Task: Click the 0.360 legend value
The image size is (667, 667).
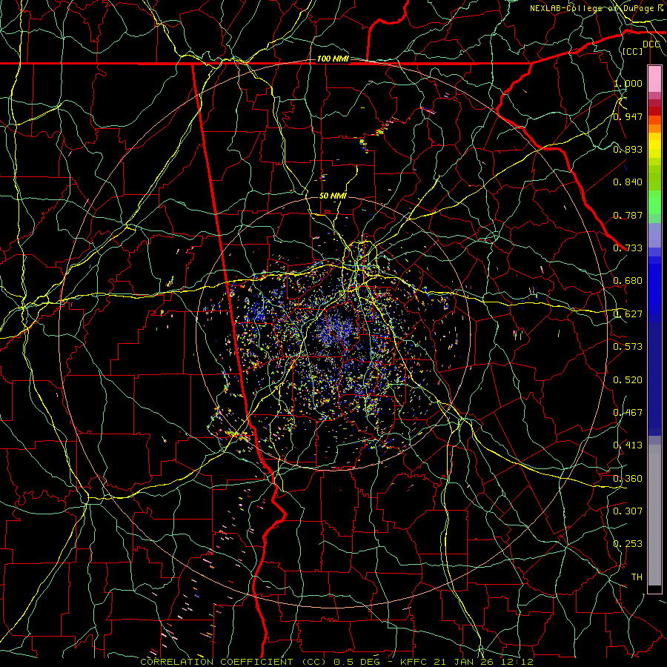Action: tap(628, 479)
